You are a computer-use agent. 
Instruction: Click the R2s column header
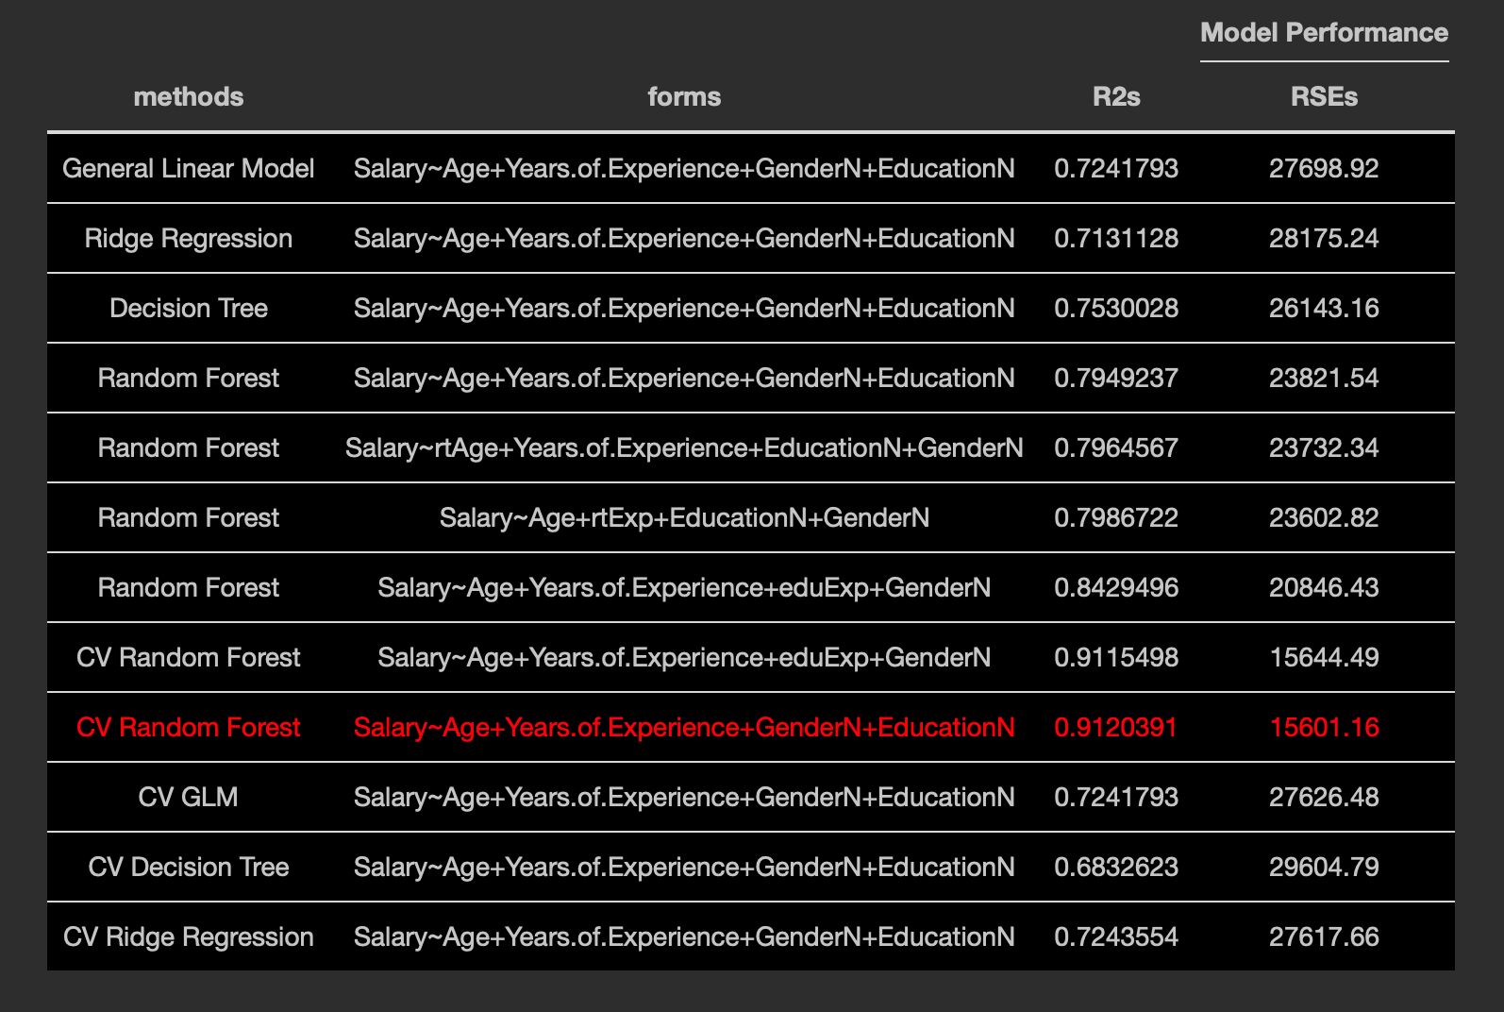click(1116, 97)
